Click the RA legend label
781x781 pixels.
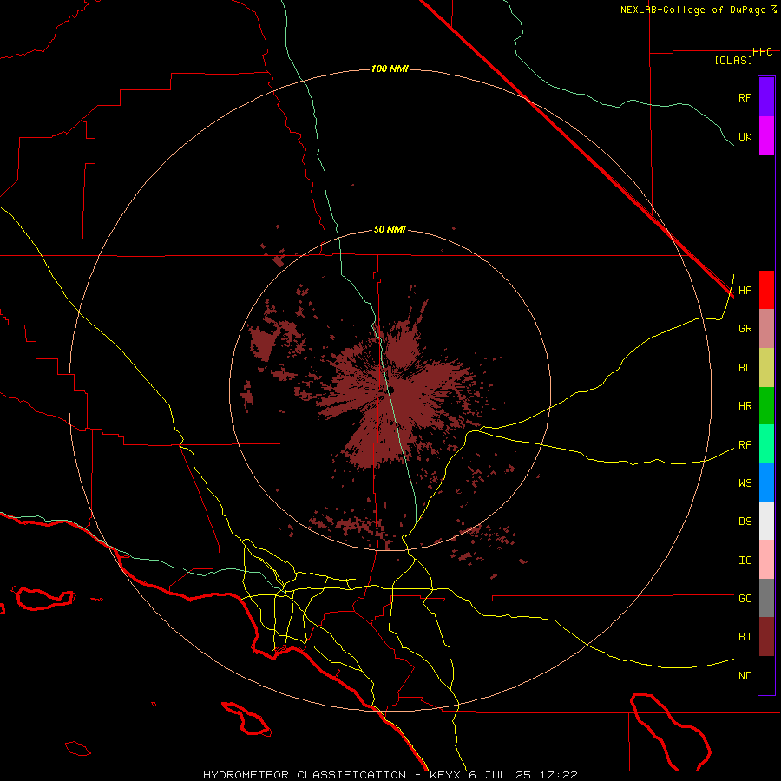pyautogui.click(x=745, y=445)
